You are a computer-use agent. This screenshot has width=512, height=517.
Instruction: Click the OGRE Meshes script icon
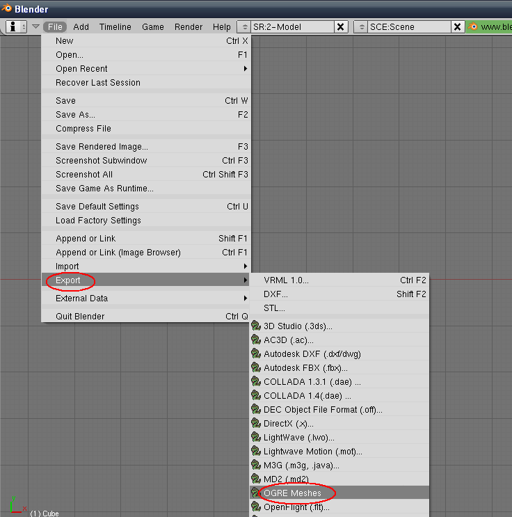pos(255,493)
